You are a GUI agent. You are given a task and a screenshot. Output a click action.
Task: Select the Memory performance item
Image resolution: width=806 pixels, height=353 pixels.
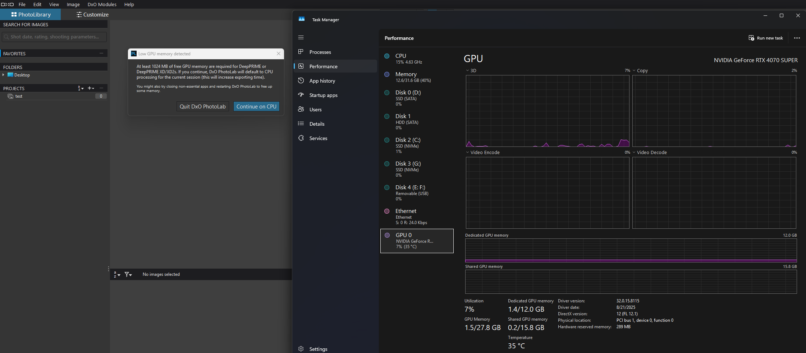click(x=417, y=77)
